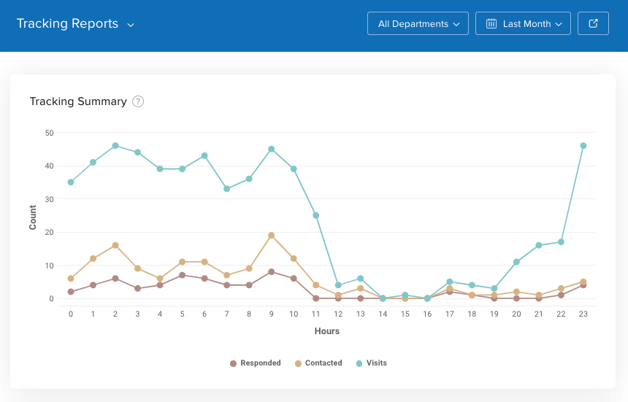Image resolution: width=628 pixels, height=402 pixels.
Task: Click the teal Visits legend dot
Action: point(359,363)
